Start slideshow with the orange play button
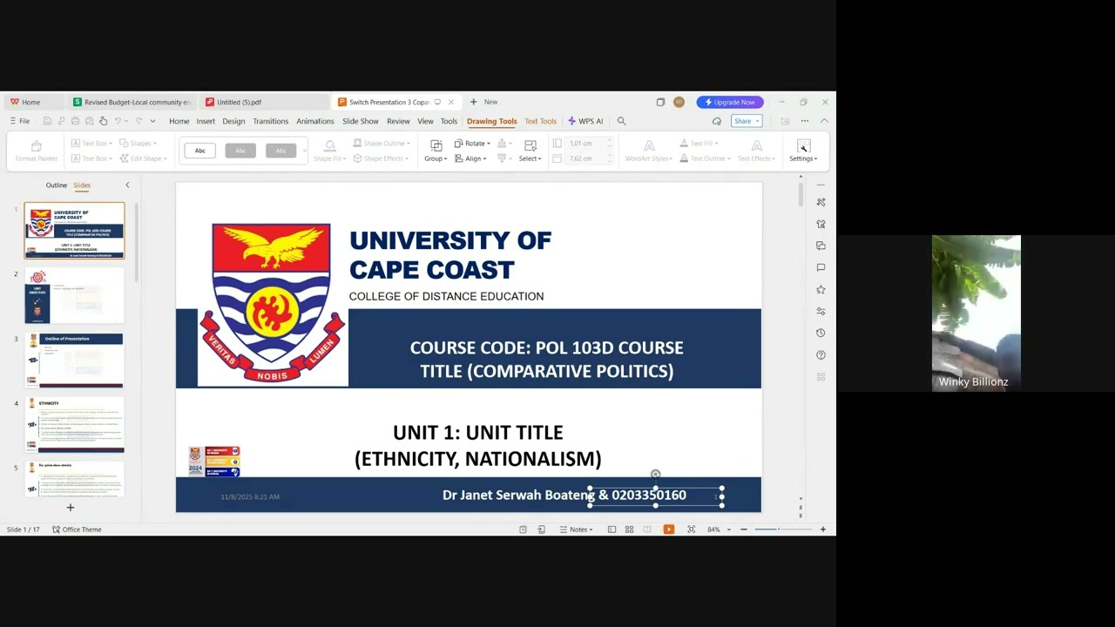This screenshot has width=1115, height=627. click(x=668, y=529)
